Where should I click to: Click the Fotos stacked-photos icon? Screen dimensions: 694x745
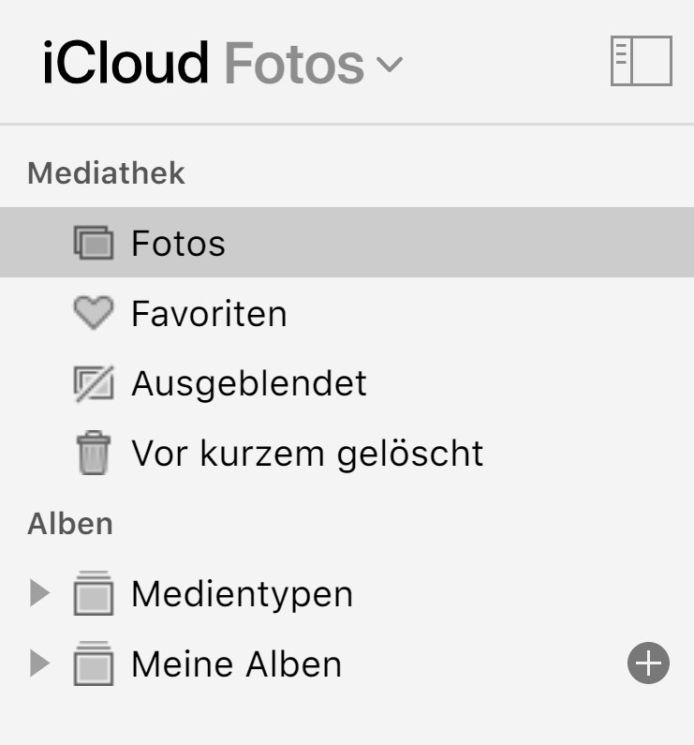[93, 244]
